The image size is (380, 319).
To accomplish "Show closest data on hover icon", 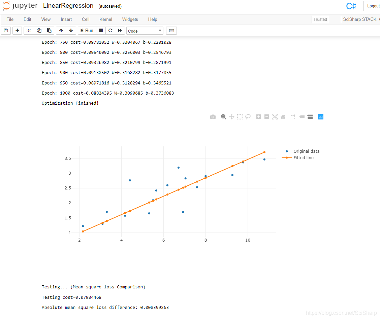I will click(x=302, y=117).
